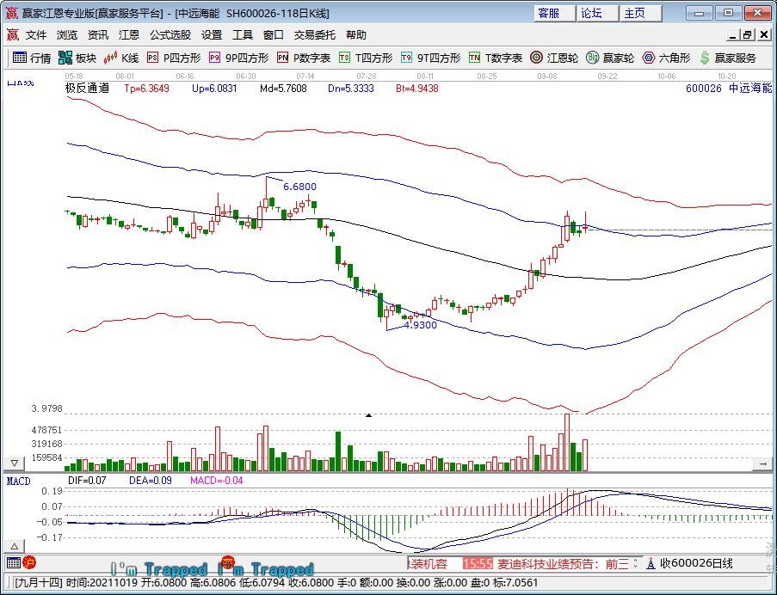The width and height of the screenshot is (777, 595).
Task: Open the P数字表 tool
Action: coord(303,58)
